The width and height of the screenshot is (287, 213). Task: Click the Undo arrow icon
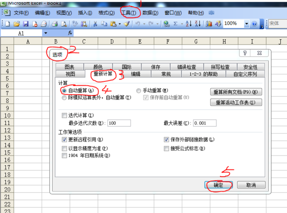coord(138,23)
